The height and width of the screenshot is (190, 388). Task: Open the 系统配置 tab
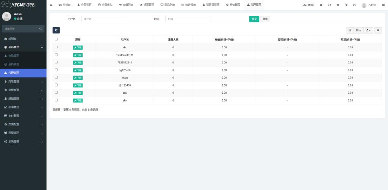coord(233,5)
